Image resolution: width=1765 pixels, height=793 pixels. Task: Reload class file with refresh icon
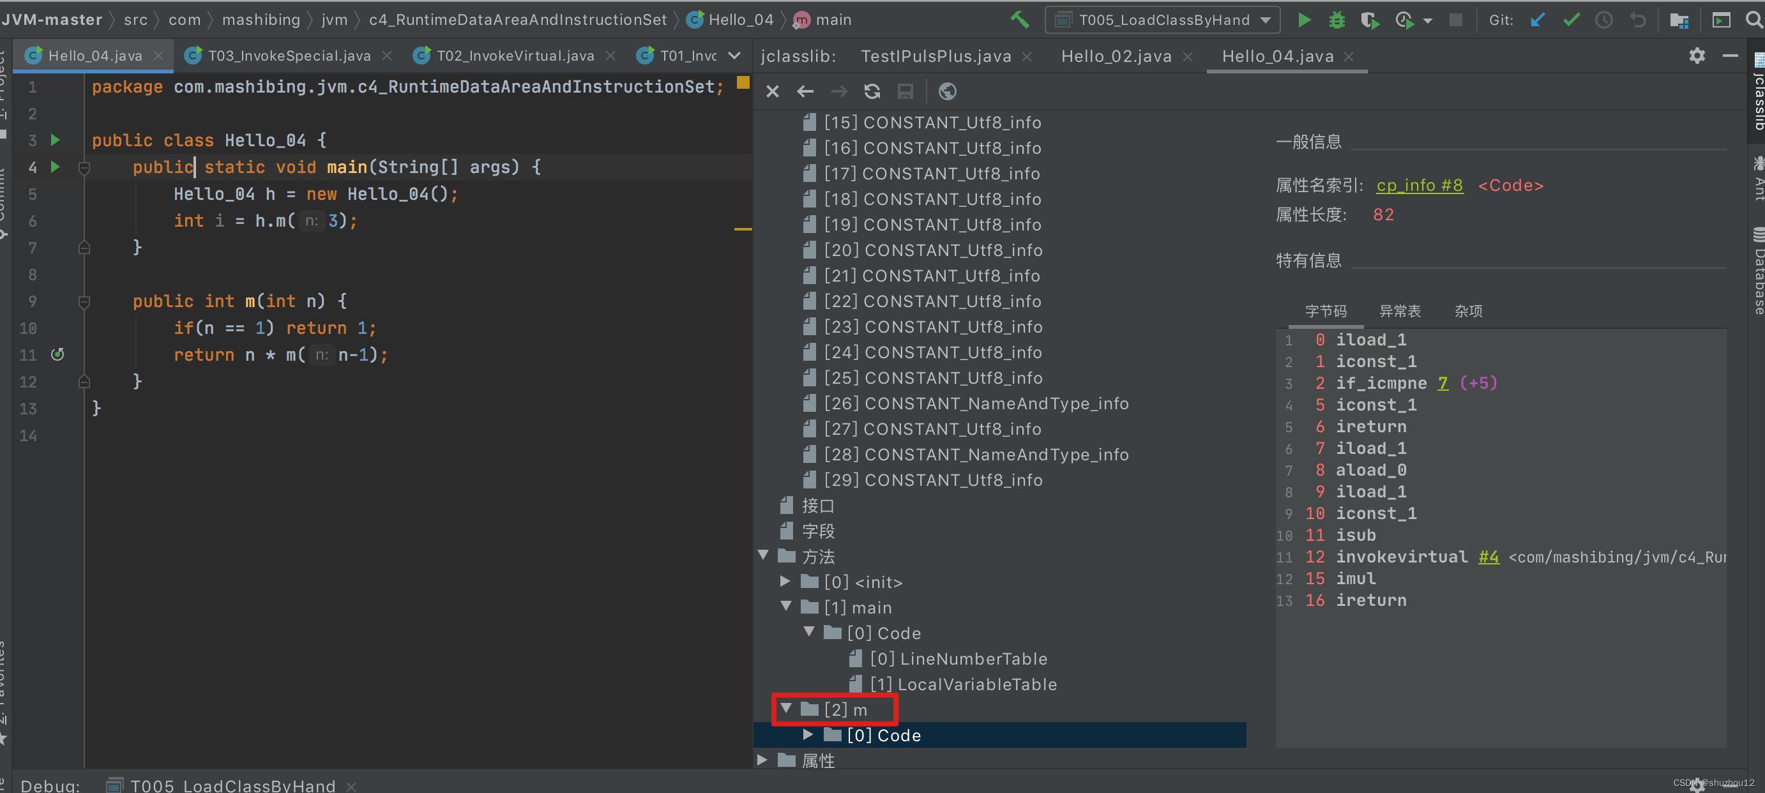tap(872, 91)
